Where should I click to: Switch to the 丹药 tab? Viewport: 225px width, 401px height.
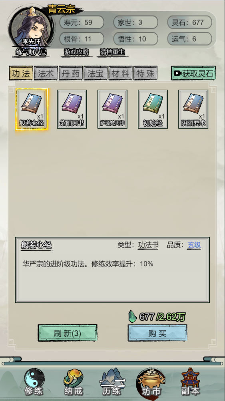click(71, 73)
